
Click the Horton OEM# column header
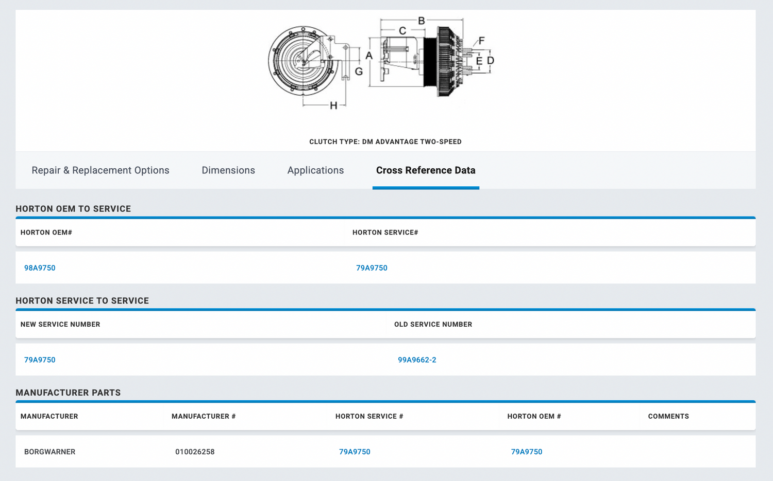click(46, 233)
